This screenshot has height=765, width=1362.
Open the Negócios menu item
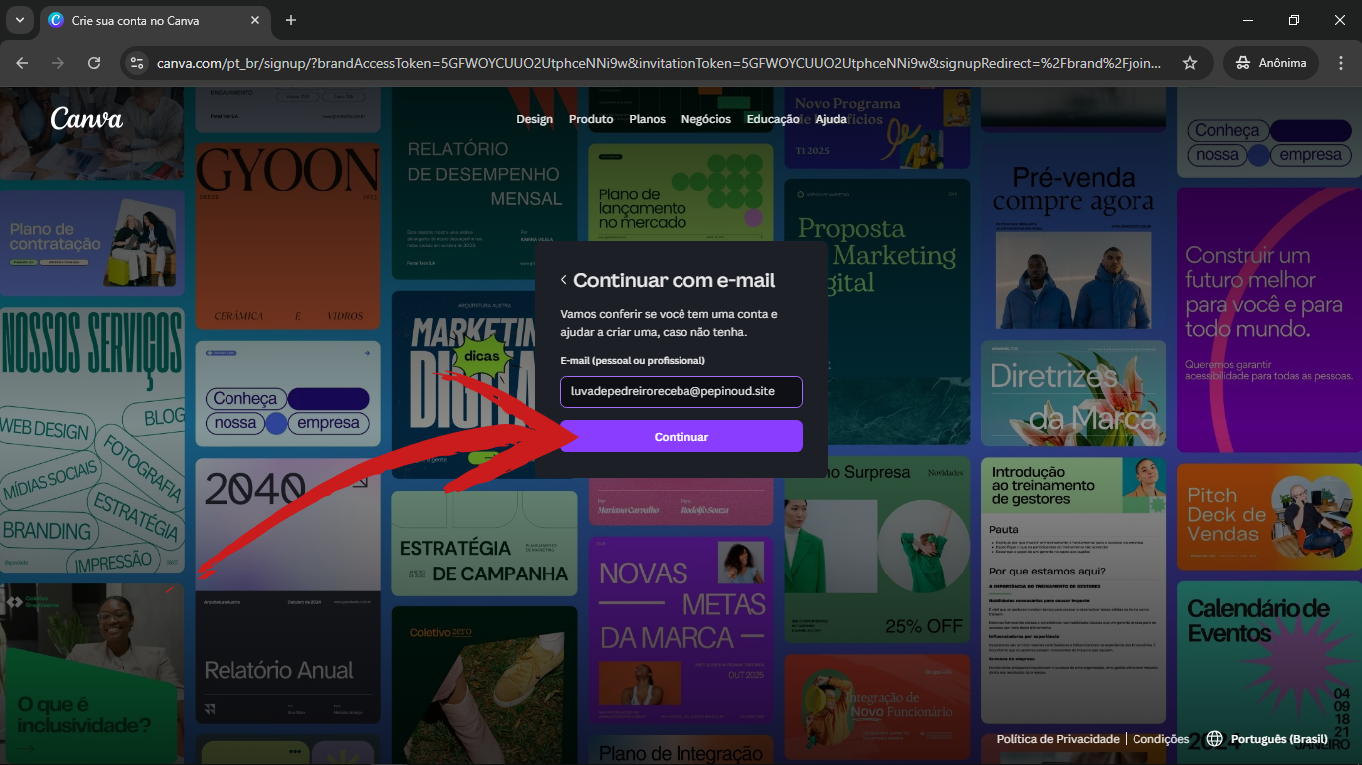[706, 119]
